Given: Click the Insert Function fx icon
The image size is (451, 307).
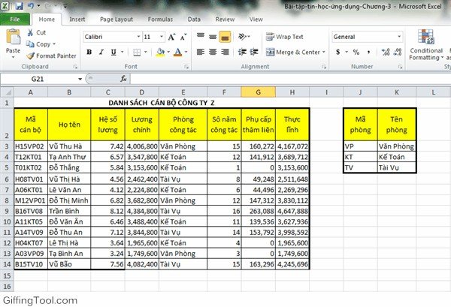Looking at the screenshot, I should pyautogui.click(x=124, y=78).
